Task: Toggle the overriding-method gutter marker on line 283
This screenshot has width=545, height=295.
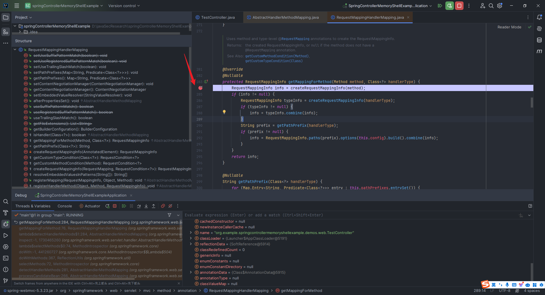Action: pyautogui.click(x=206, y=82)
